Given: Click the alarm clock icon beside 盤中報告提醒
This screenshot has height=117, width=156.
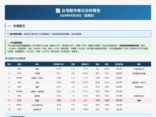Looking at the screenshot, I should 8,34.
